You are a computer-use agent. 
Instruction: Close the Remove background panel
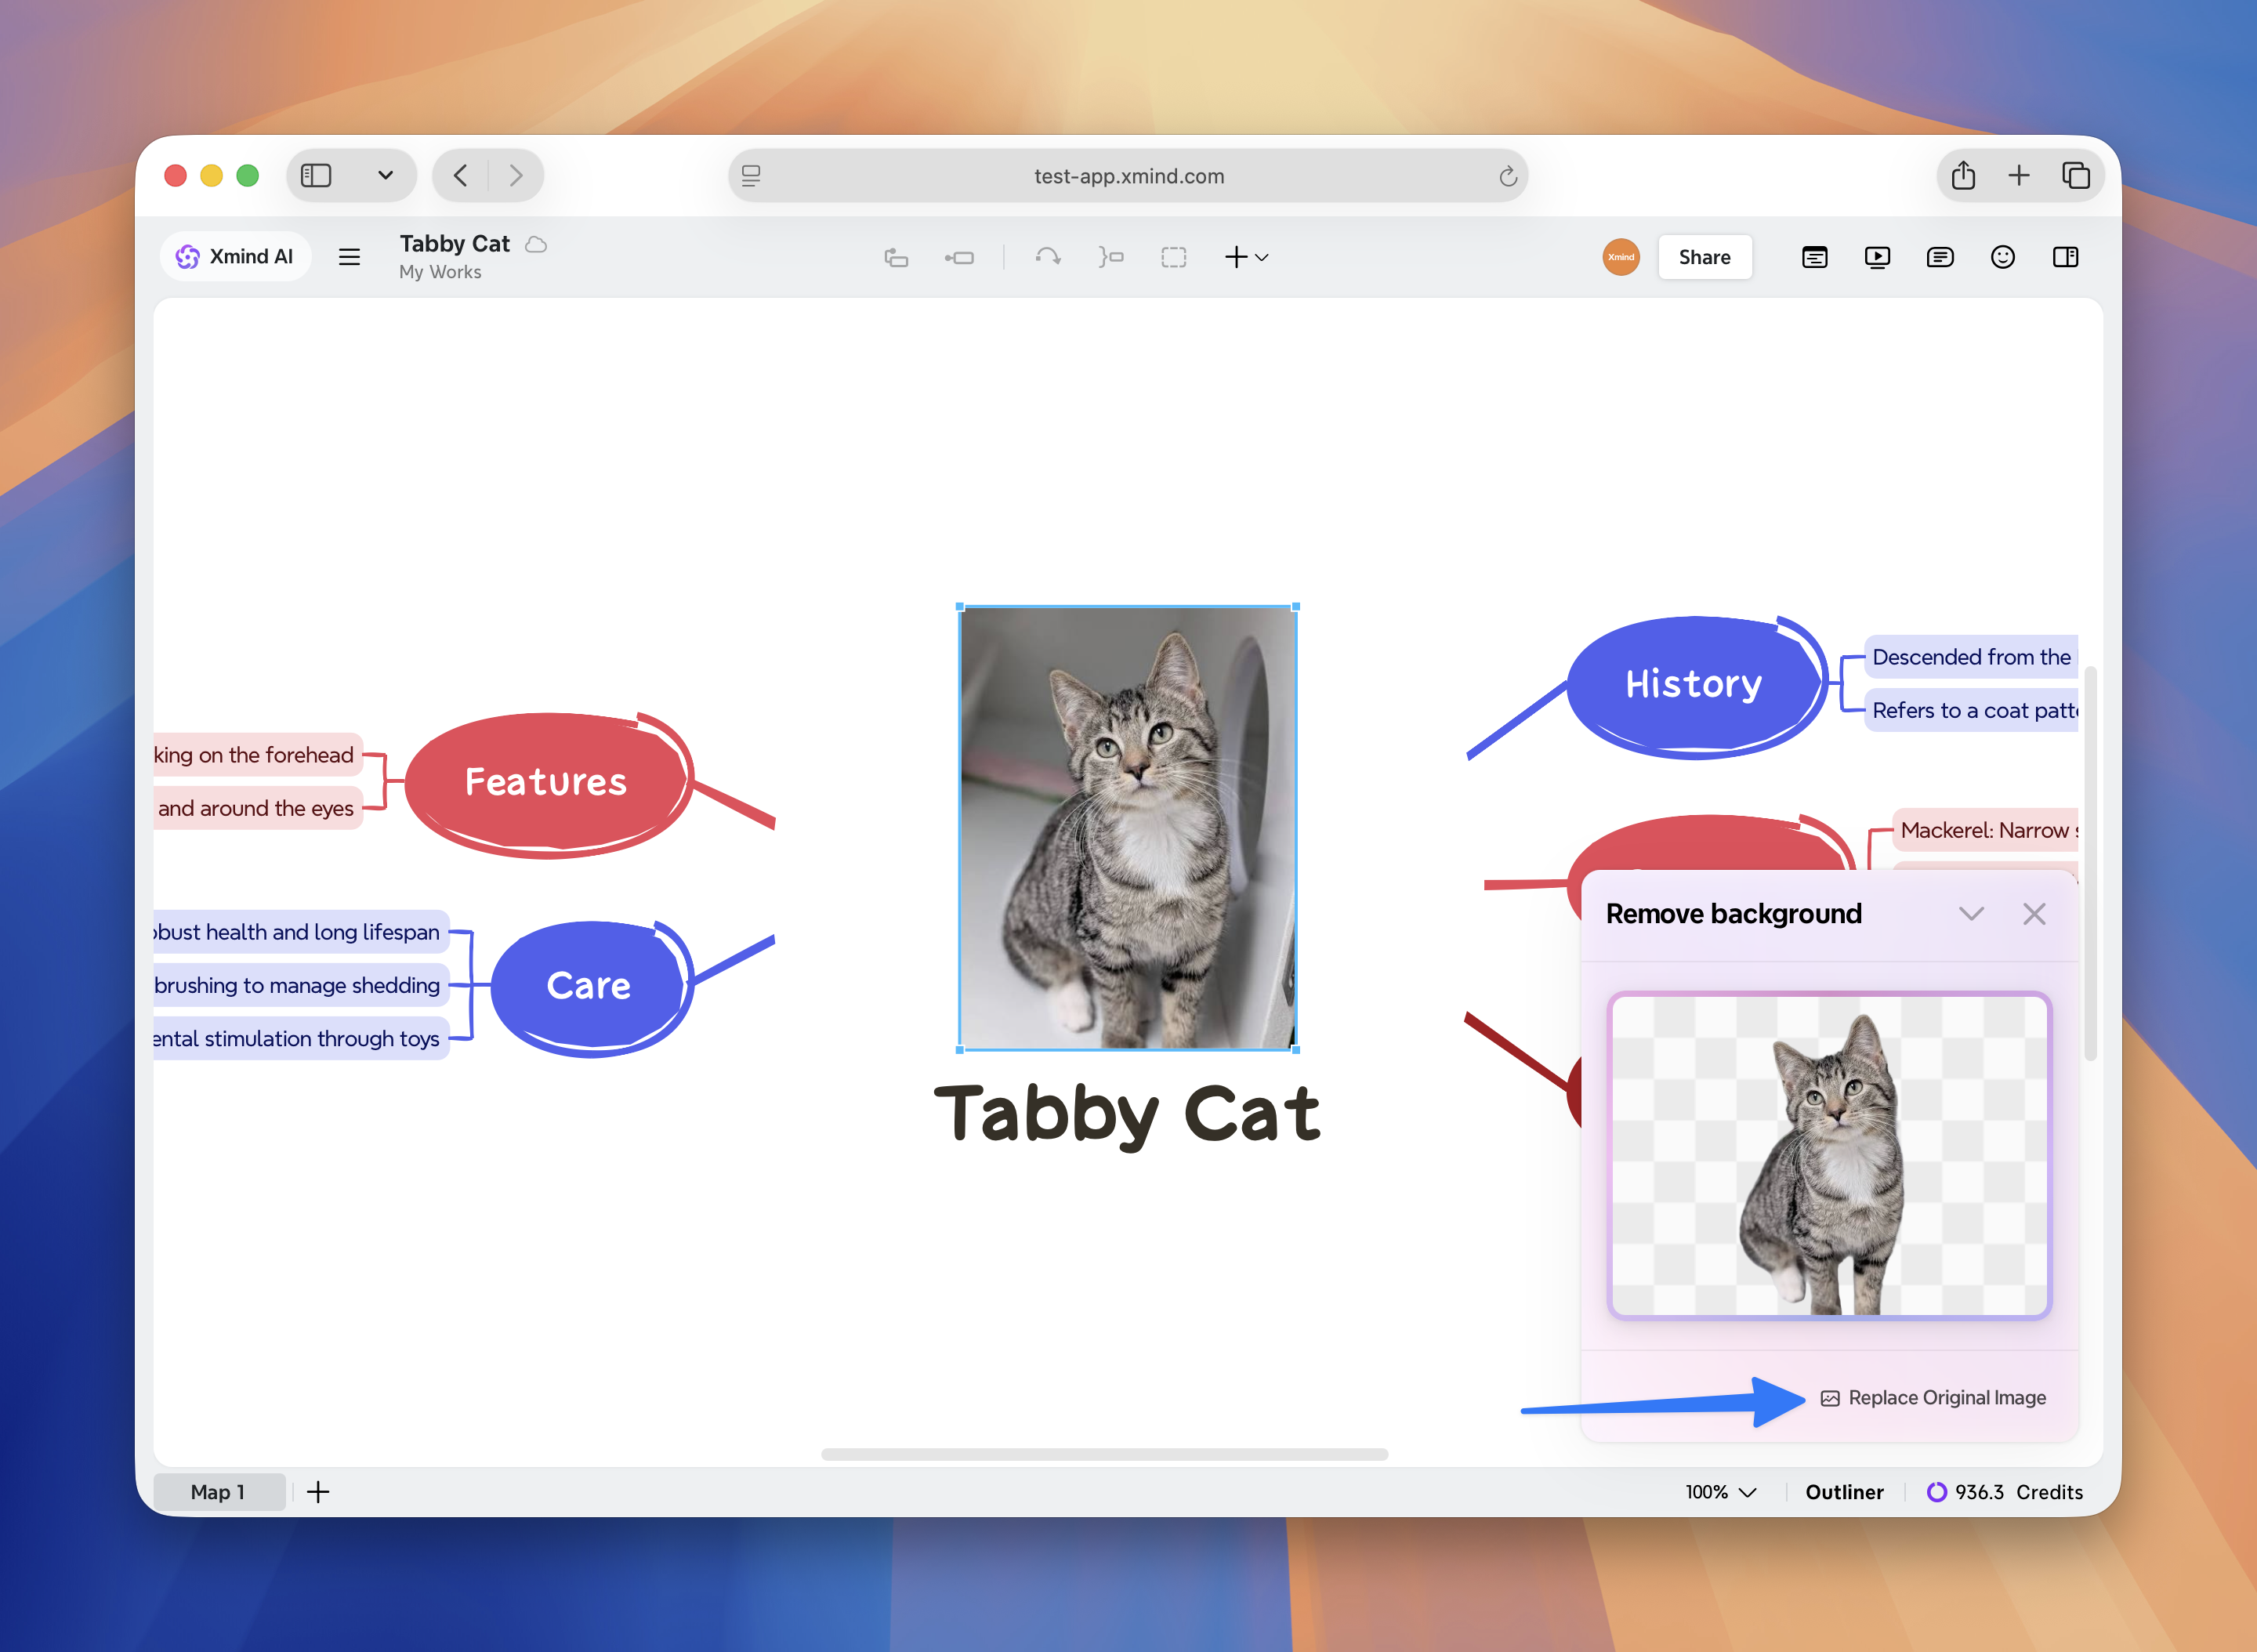click(2034, 914)
